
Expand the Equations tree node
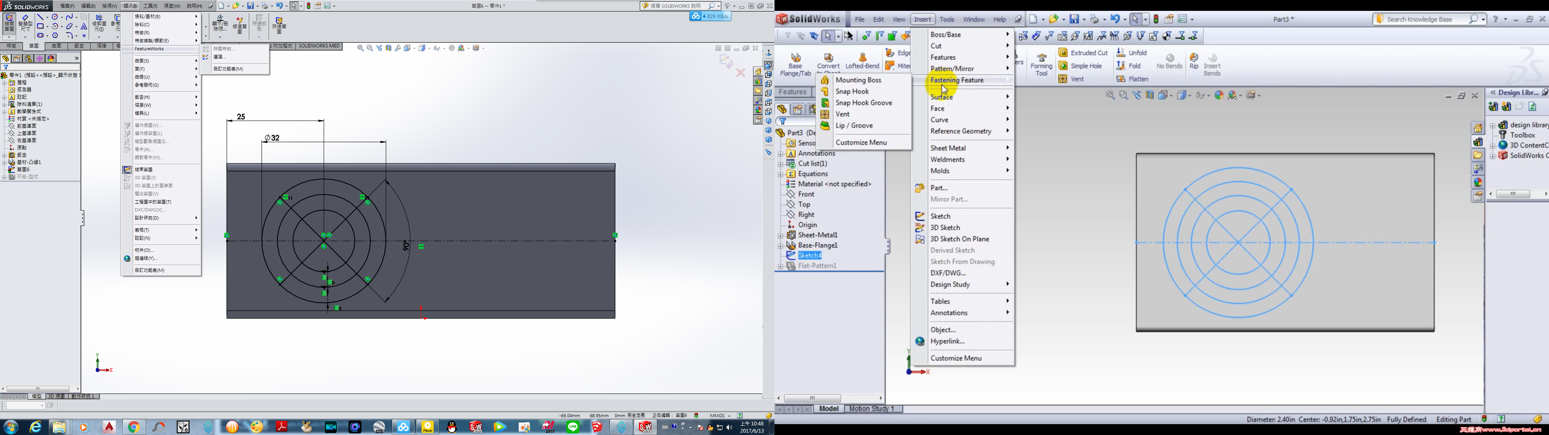coord(781,174)
